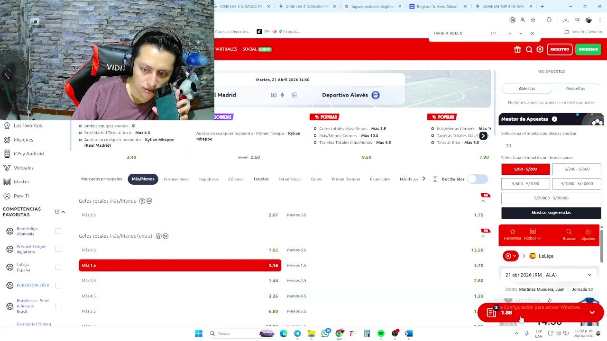Check the Premier League Inglaterra checkbox

[58, 249]
